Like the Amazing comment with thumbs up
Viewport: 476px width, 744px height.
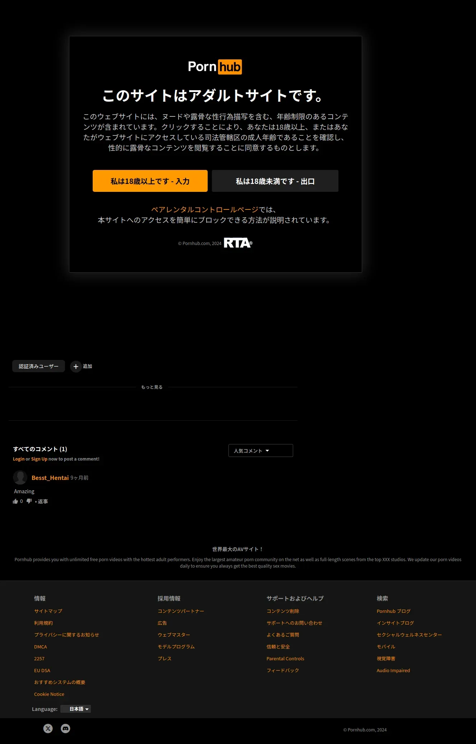pyautogui.click(x=15, y=501)
